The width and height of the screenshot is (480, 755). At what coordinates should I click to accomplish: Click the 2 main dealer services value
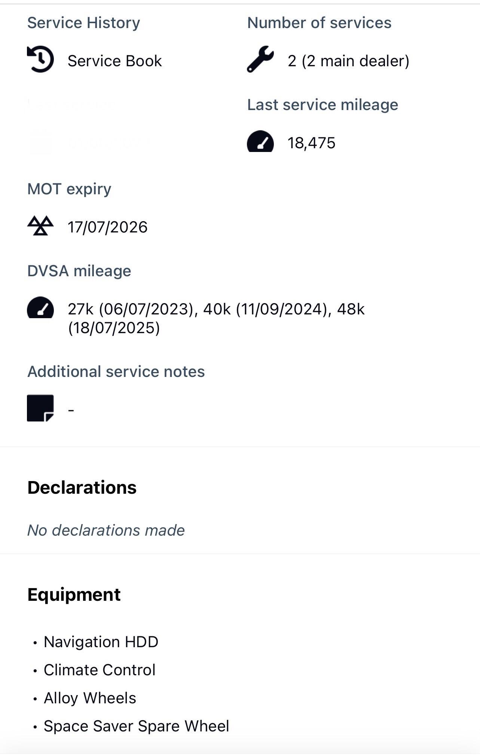click(x=348, y=61)
